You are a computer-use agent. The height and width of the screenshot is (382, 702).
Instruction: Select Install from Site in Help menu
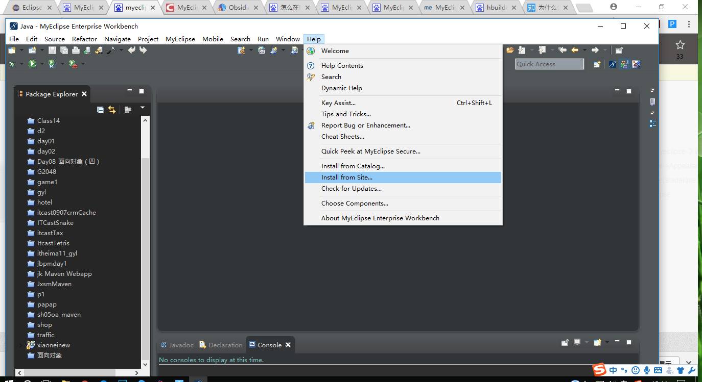pos(403,177)
